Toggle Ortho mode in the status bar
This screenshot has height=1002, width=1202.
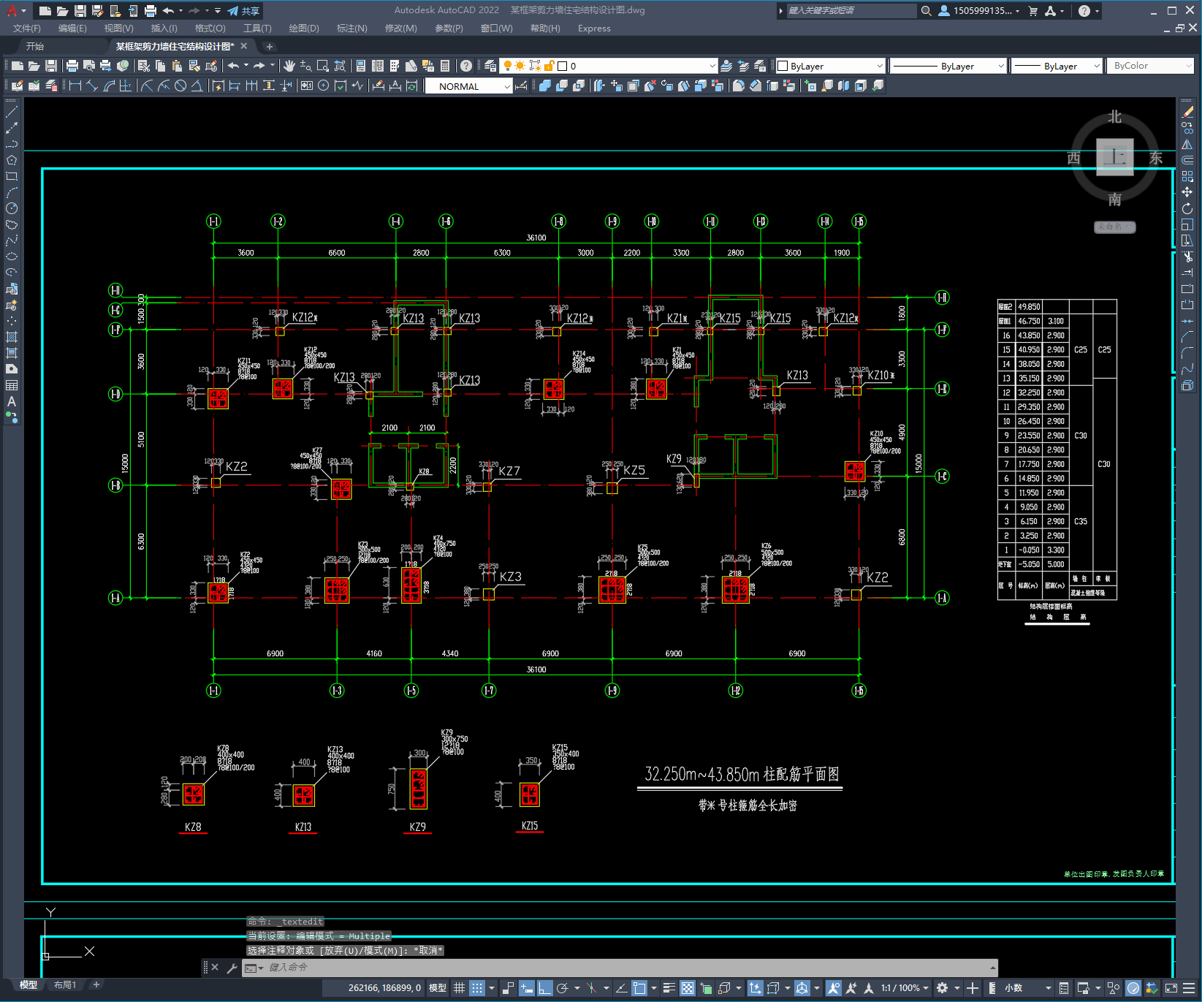point(545,988)
